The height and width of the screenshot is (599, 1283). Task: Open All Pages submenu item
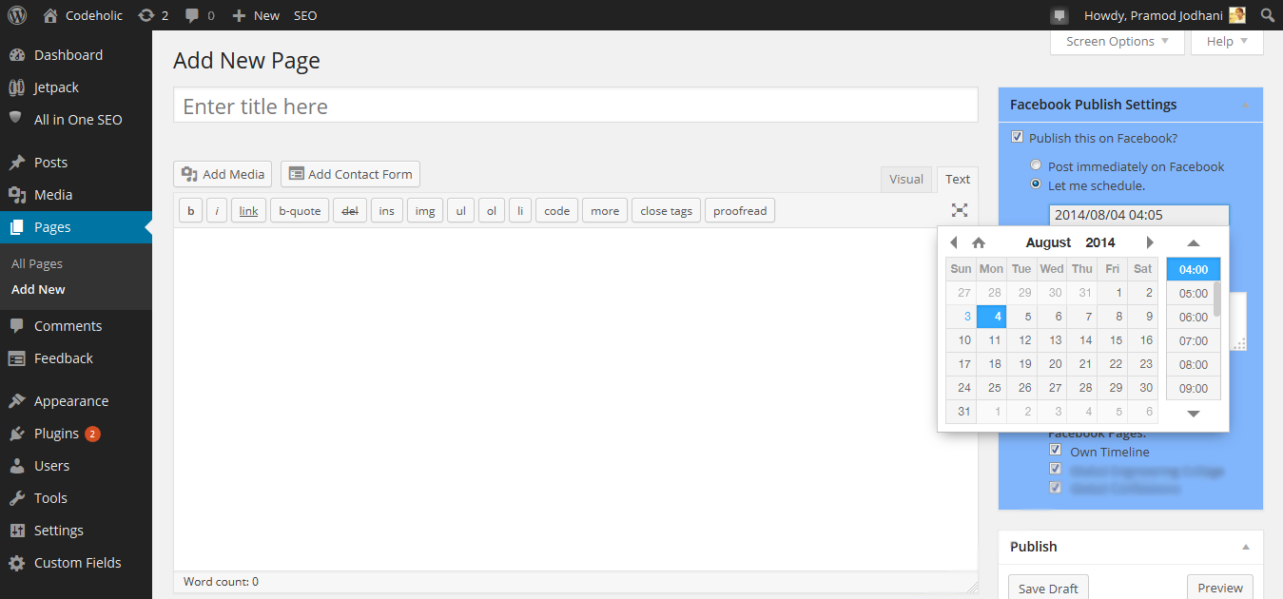click(x=37, y=263)
